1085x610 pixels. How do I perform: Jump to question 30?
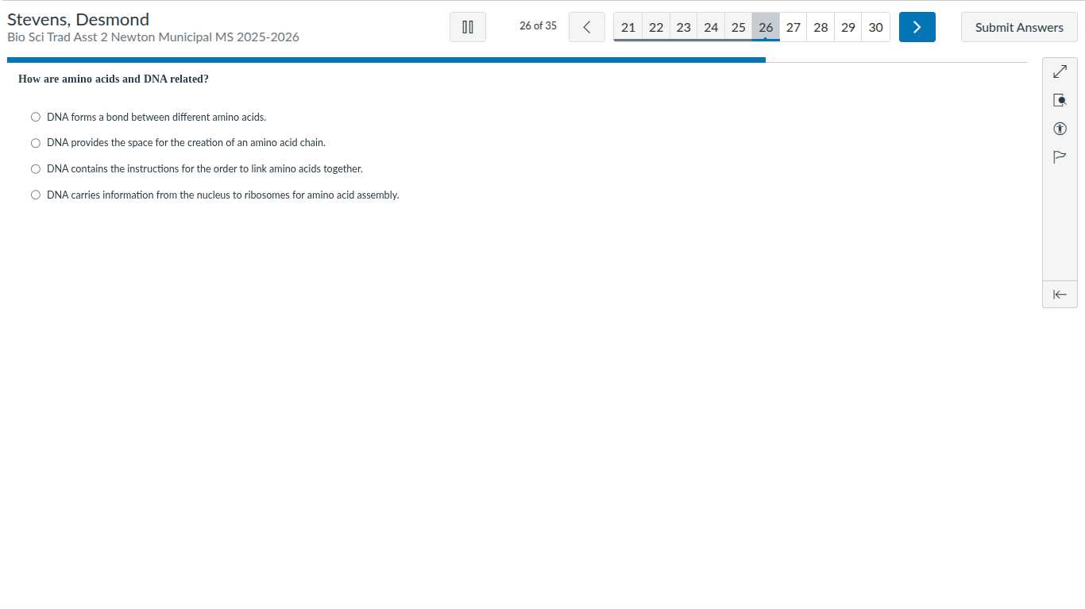pos(876,27)
